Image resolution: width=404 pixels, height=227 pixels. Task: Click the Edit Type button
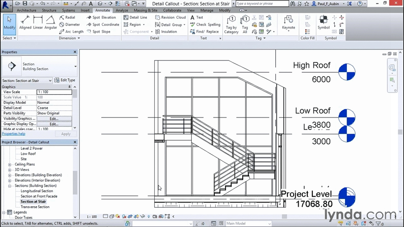coord(65,80)
